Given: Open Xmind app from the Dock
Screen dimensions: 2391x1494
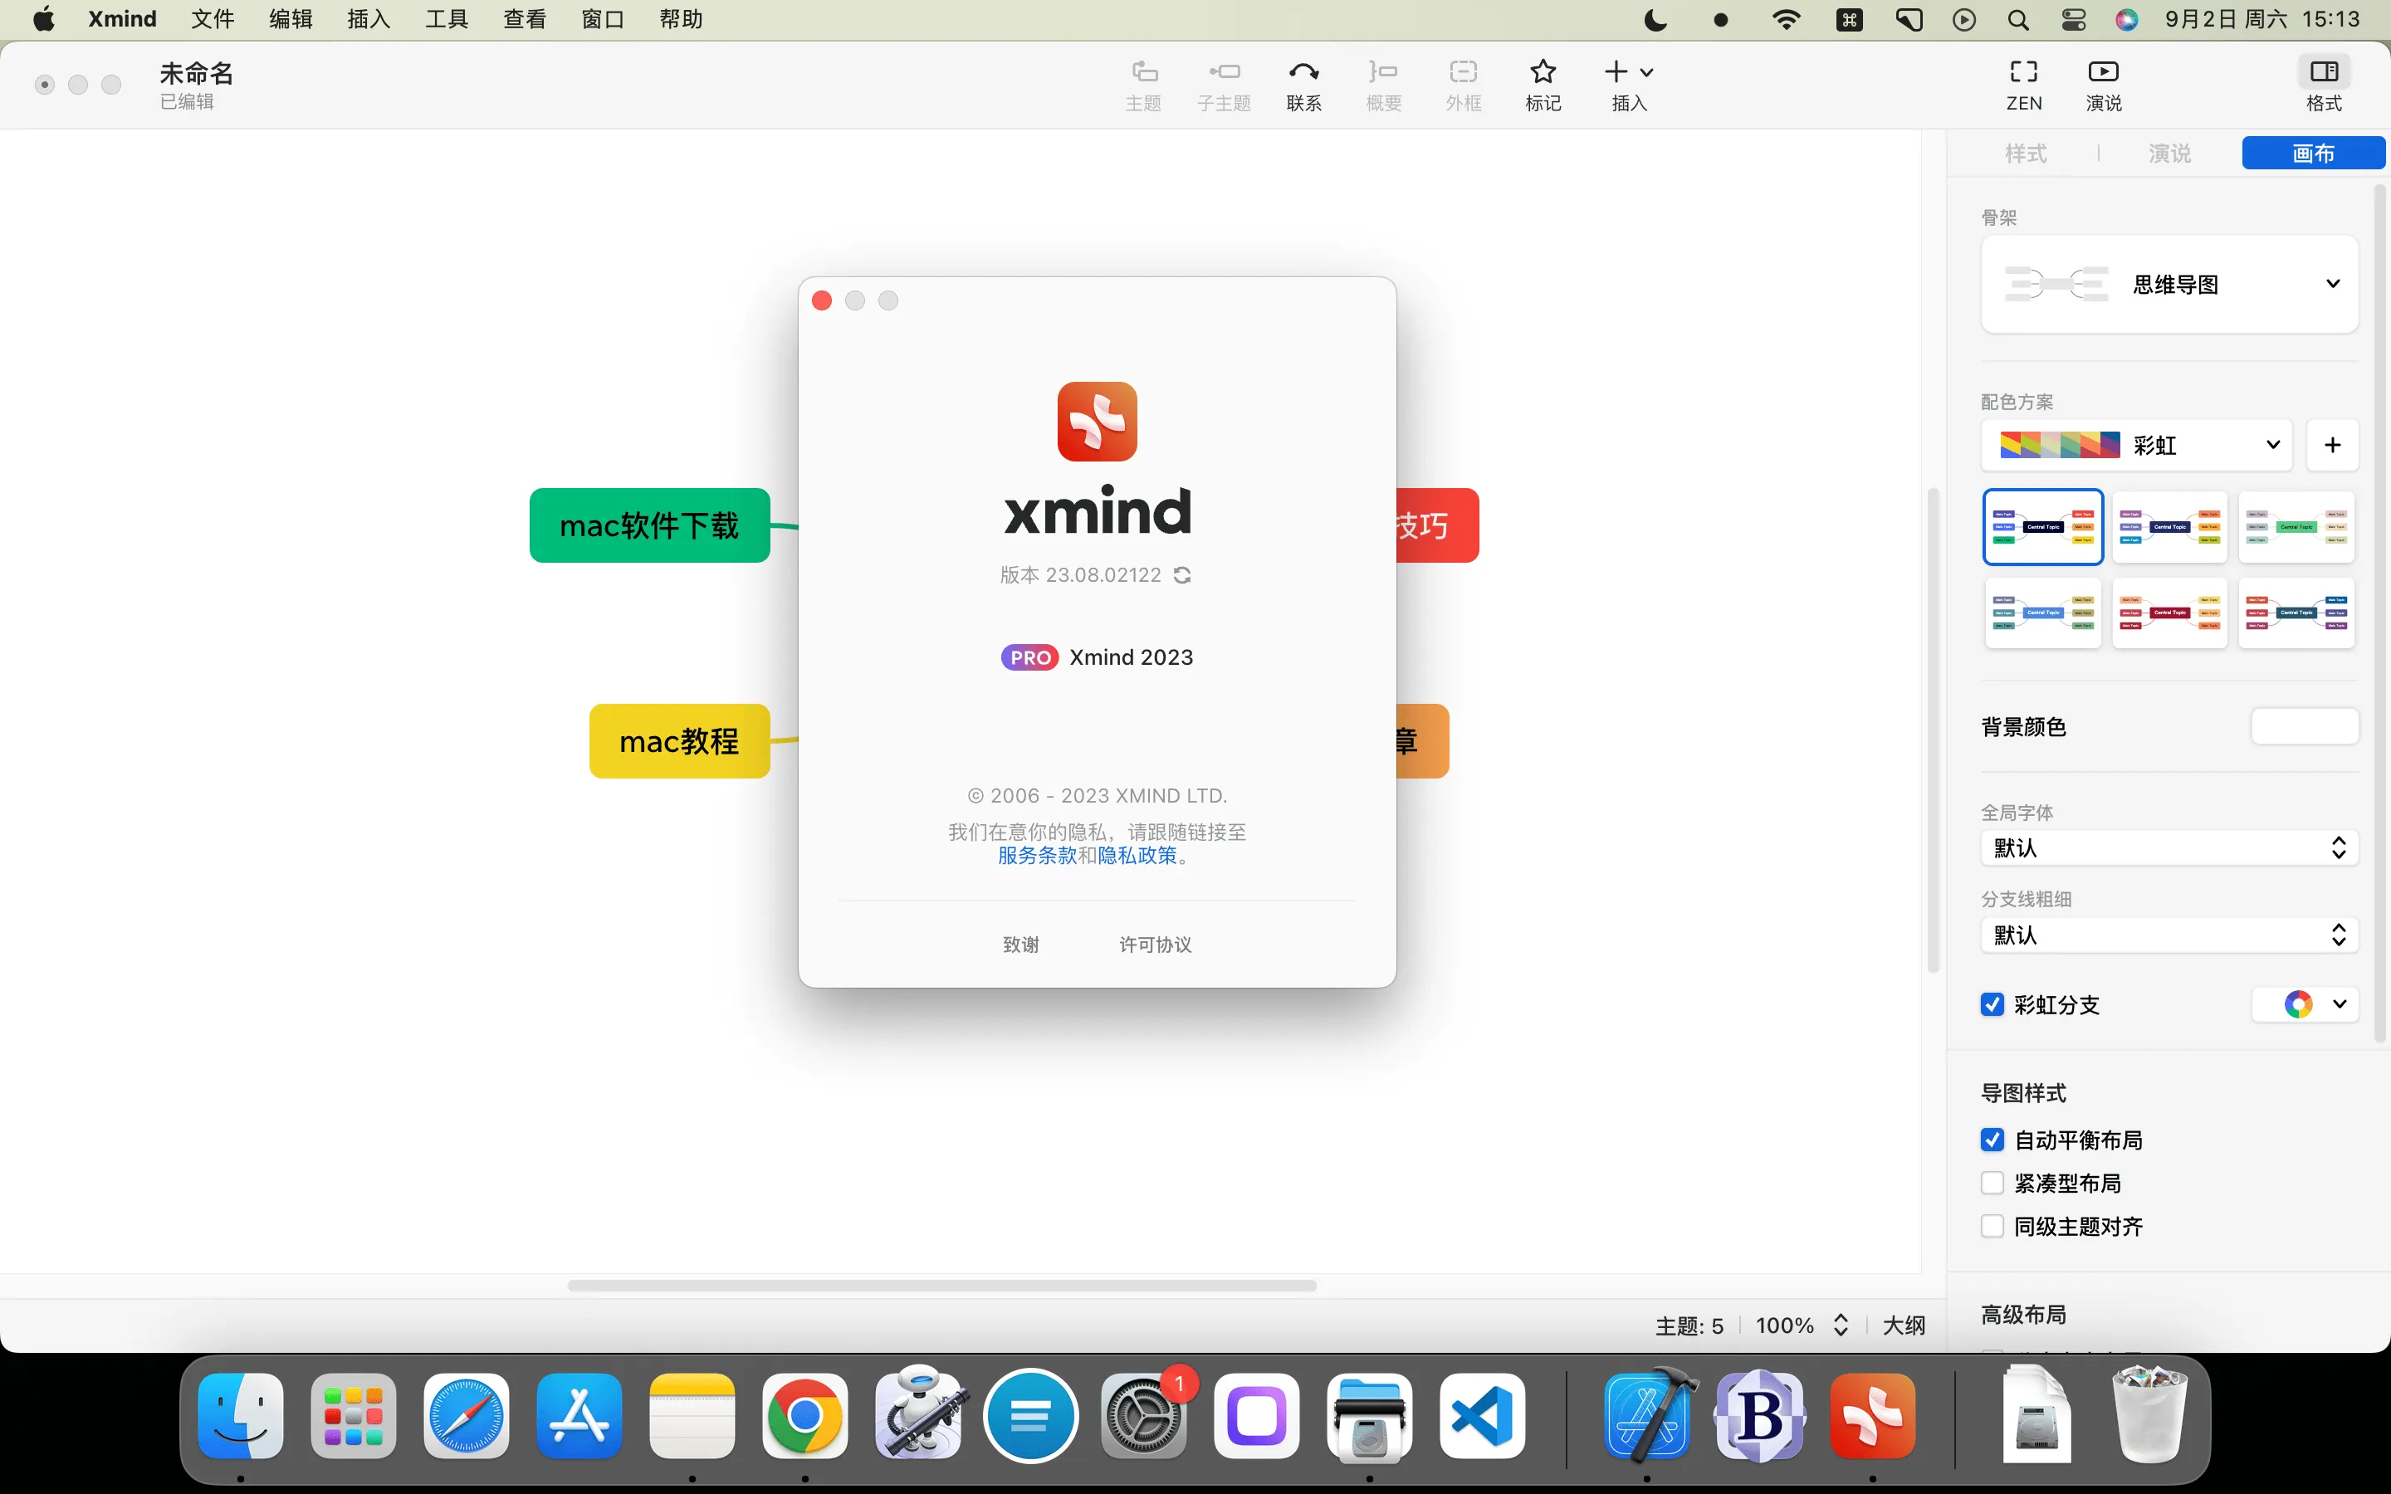Looking at the screenshot, I should pyautogui.click(x=1871, y=1416).
